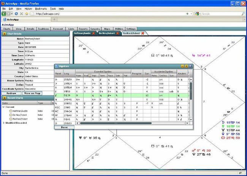Reload the page with the refresh icon
This screenshot has height=176, width=247.
[x=16, y=14]
